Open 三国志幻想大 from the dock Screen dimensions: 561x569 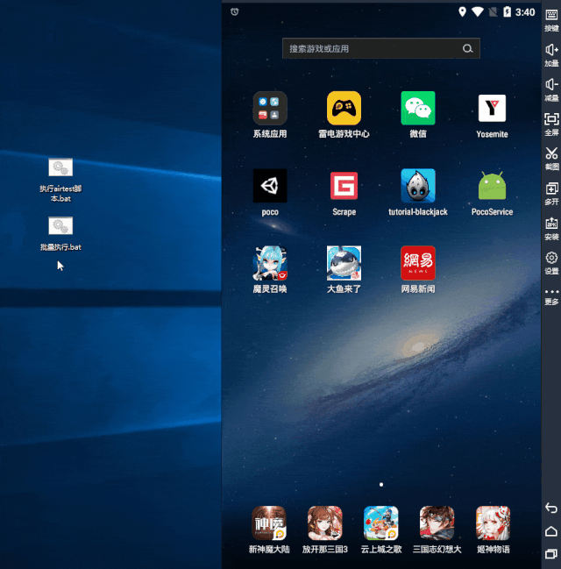coord(437,523)
